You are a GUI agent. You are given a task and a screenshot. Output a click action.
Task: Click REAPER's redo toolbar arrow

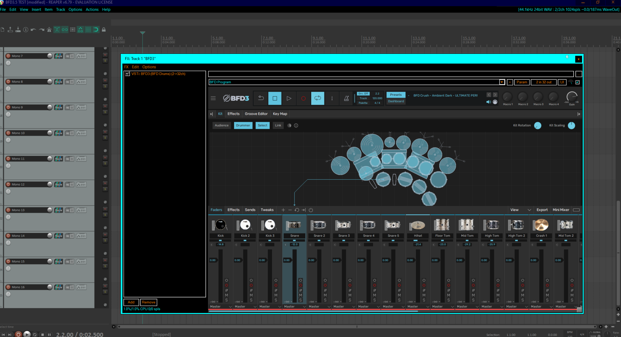tap(42, 30)
